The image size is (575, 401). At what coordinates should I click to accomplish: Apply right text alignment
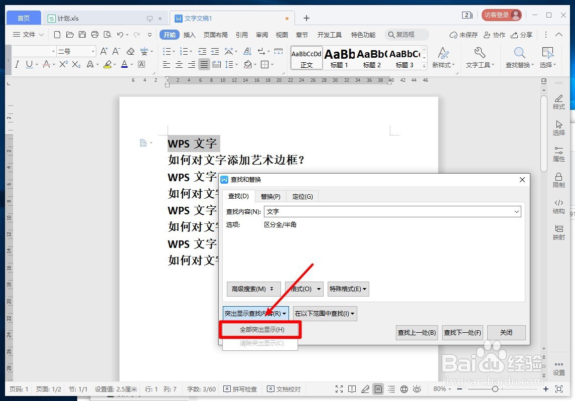tap(192, 65)
